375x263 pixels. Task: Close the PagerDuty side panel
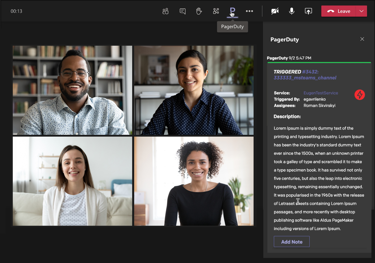tap(362, 39)
